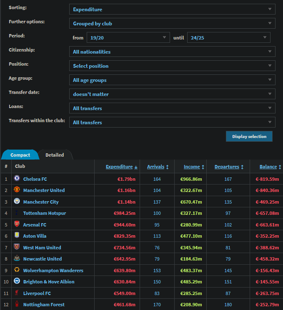Click the Aston Villa club crest
283x310 pixels.
tap(17, 235)
